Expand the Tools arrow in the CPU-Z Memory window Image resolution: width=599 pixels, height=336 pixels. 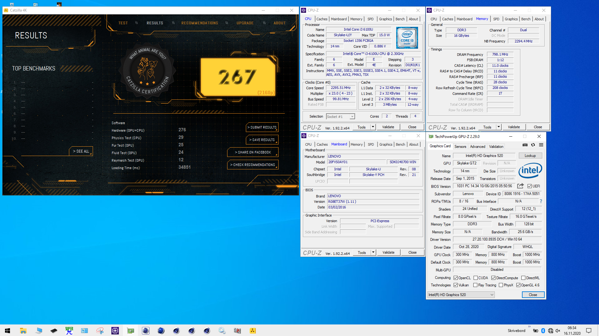[499, 127]
